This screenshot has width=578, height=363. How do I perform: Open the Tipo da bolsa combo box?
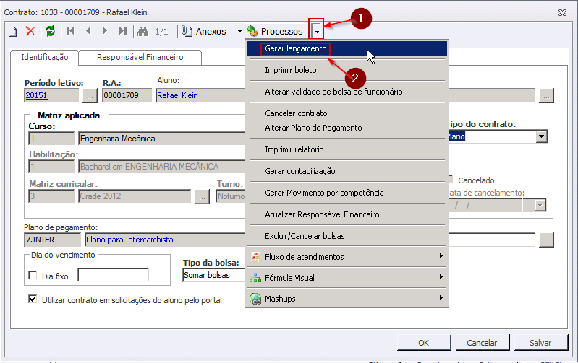[213, 275]
